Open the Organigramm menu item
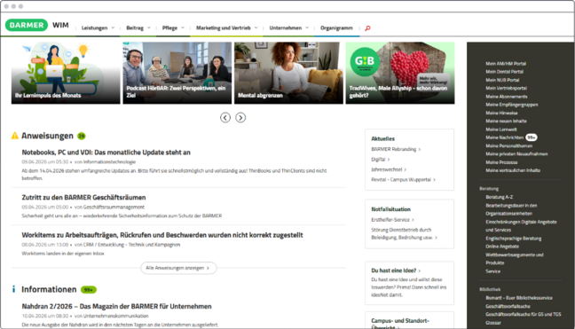 tap(336, 27)
